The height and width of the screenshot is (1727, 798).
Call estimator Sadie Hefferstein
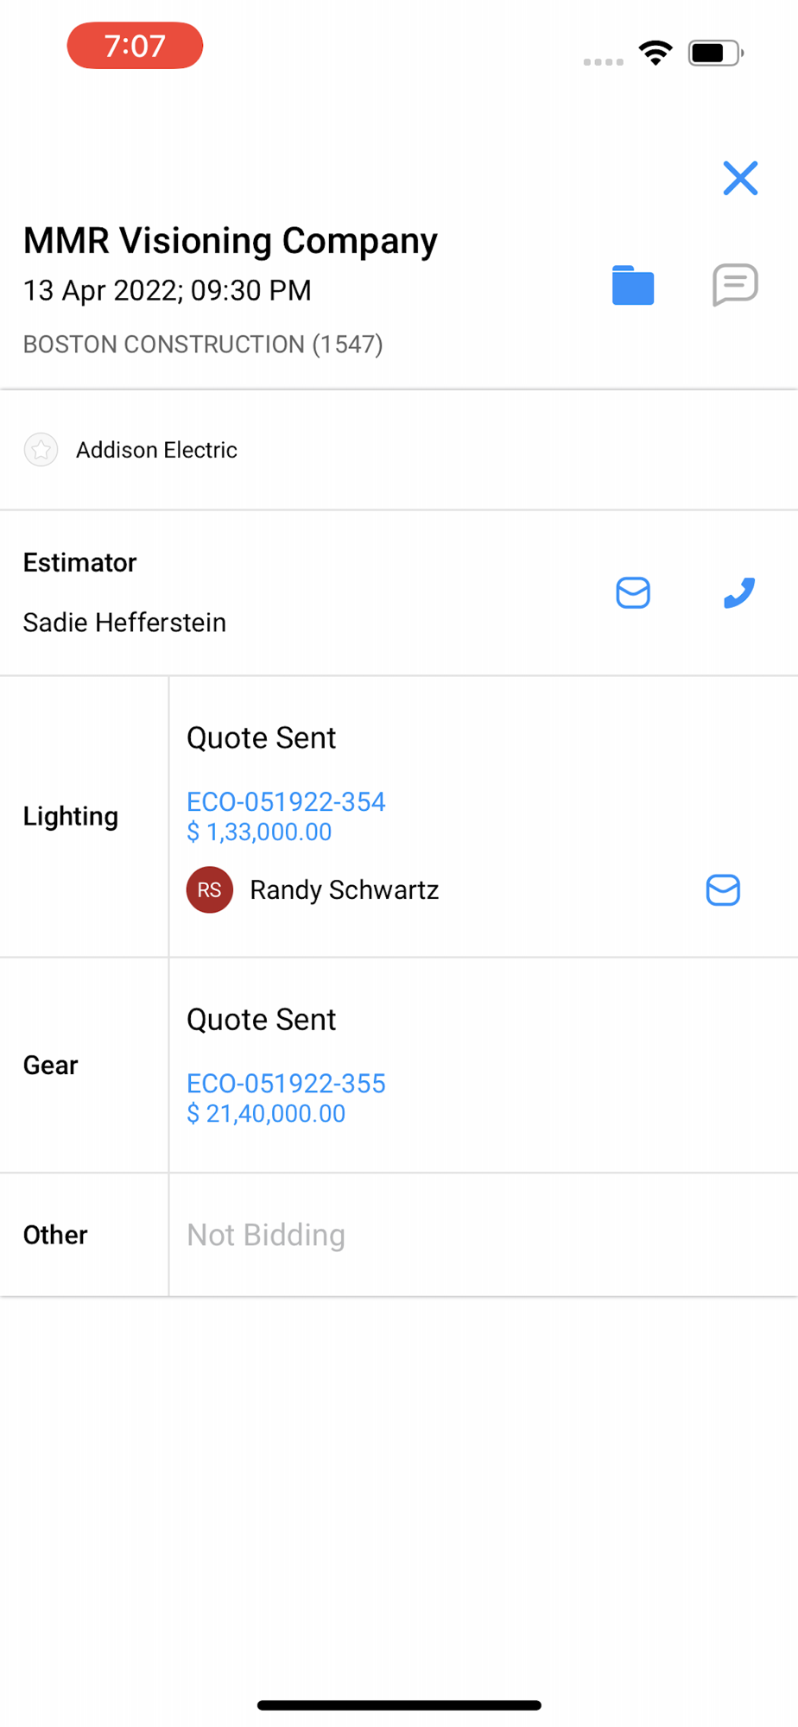[738, 593]
